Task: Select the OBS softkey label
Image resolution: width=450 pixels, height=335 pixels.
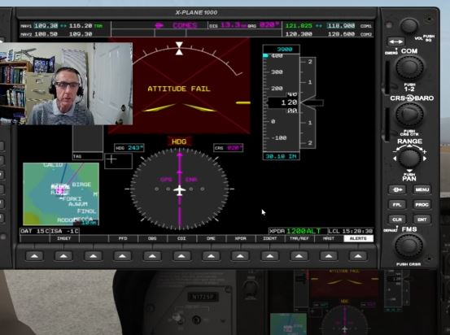Action: (152, 238)
